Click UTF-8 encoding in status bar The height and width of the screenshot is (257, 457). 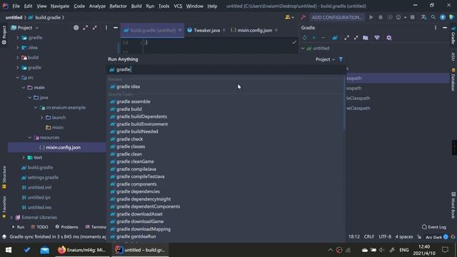pos(385,236)
